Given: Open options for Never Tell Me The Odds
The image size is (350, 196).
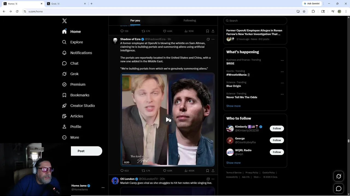Looking at the screenshot, I should point(282,94).
